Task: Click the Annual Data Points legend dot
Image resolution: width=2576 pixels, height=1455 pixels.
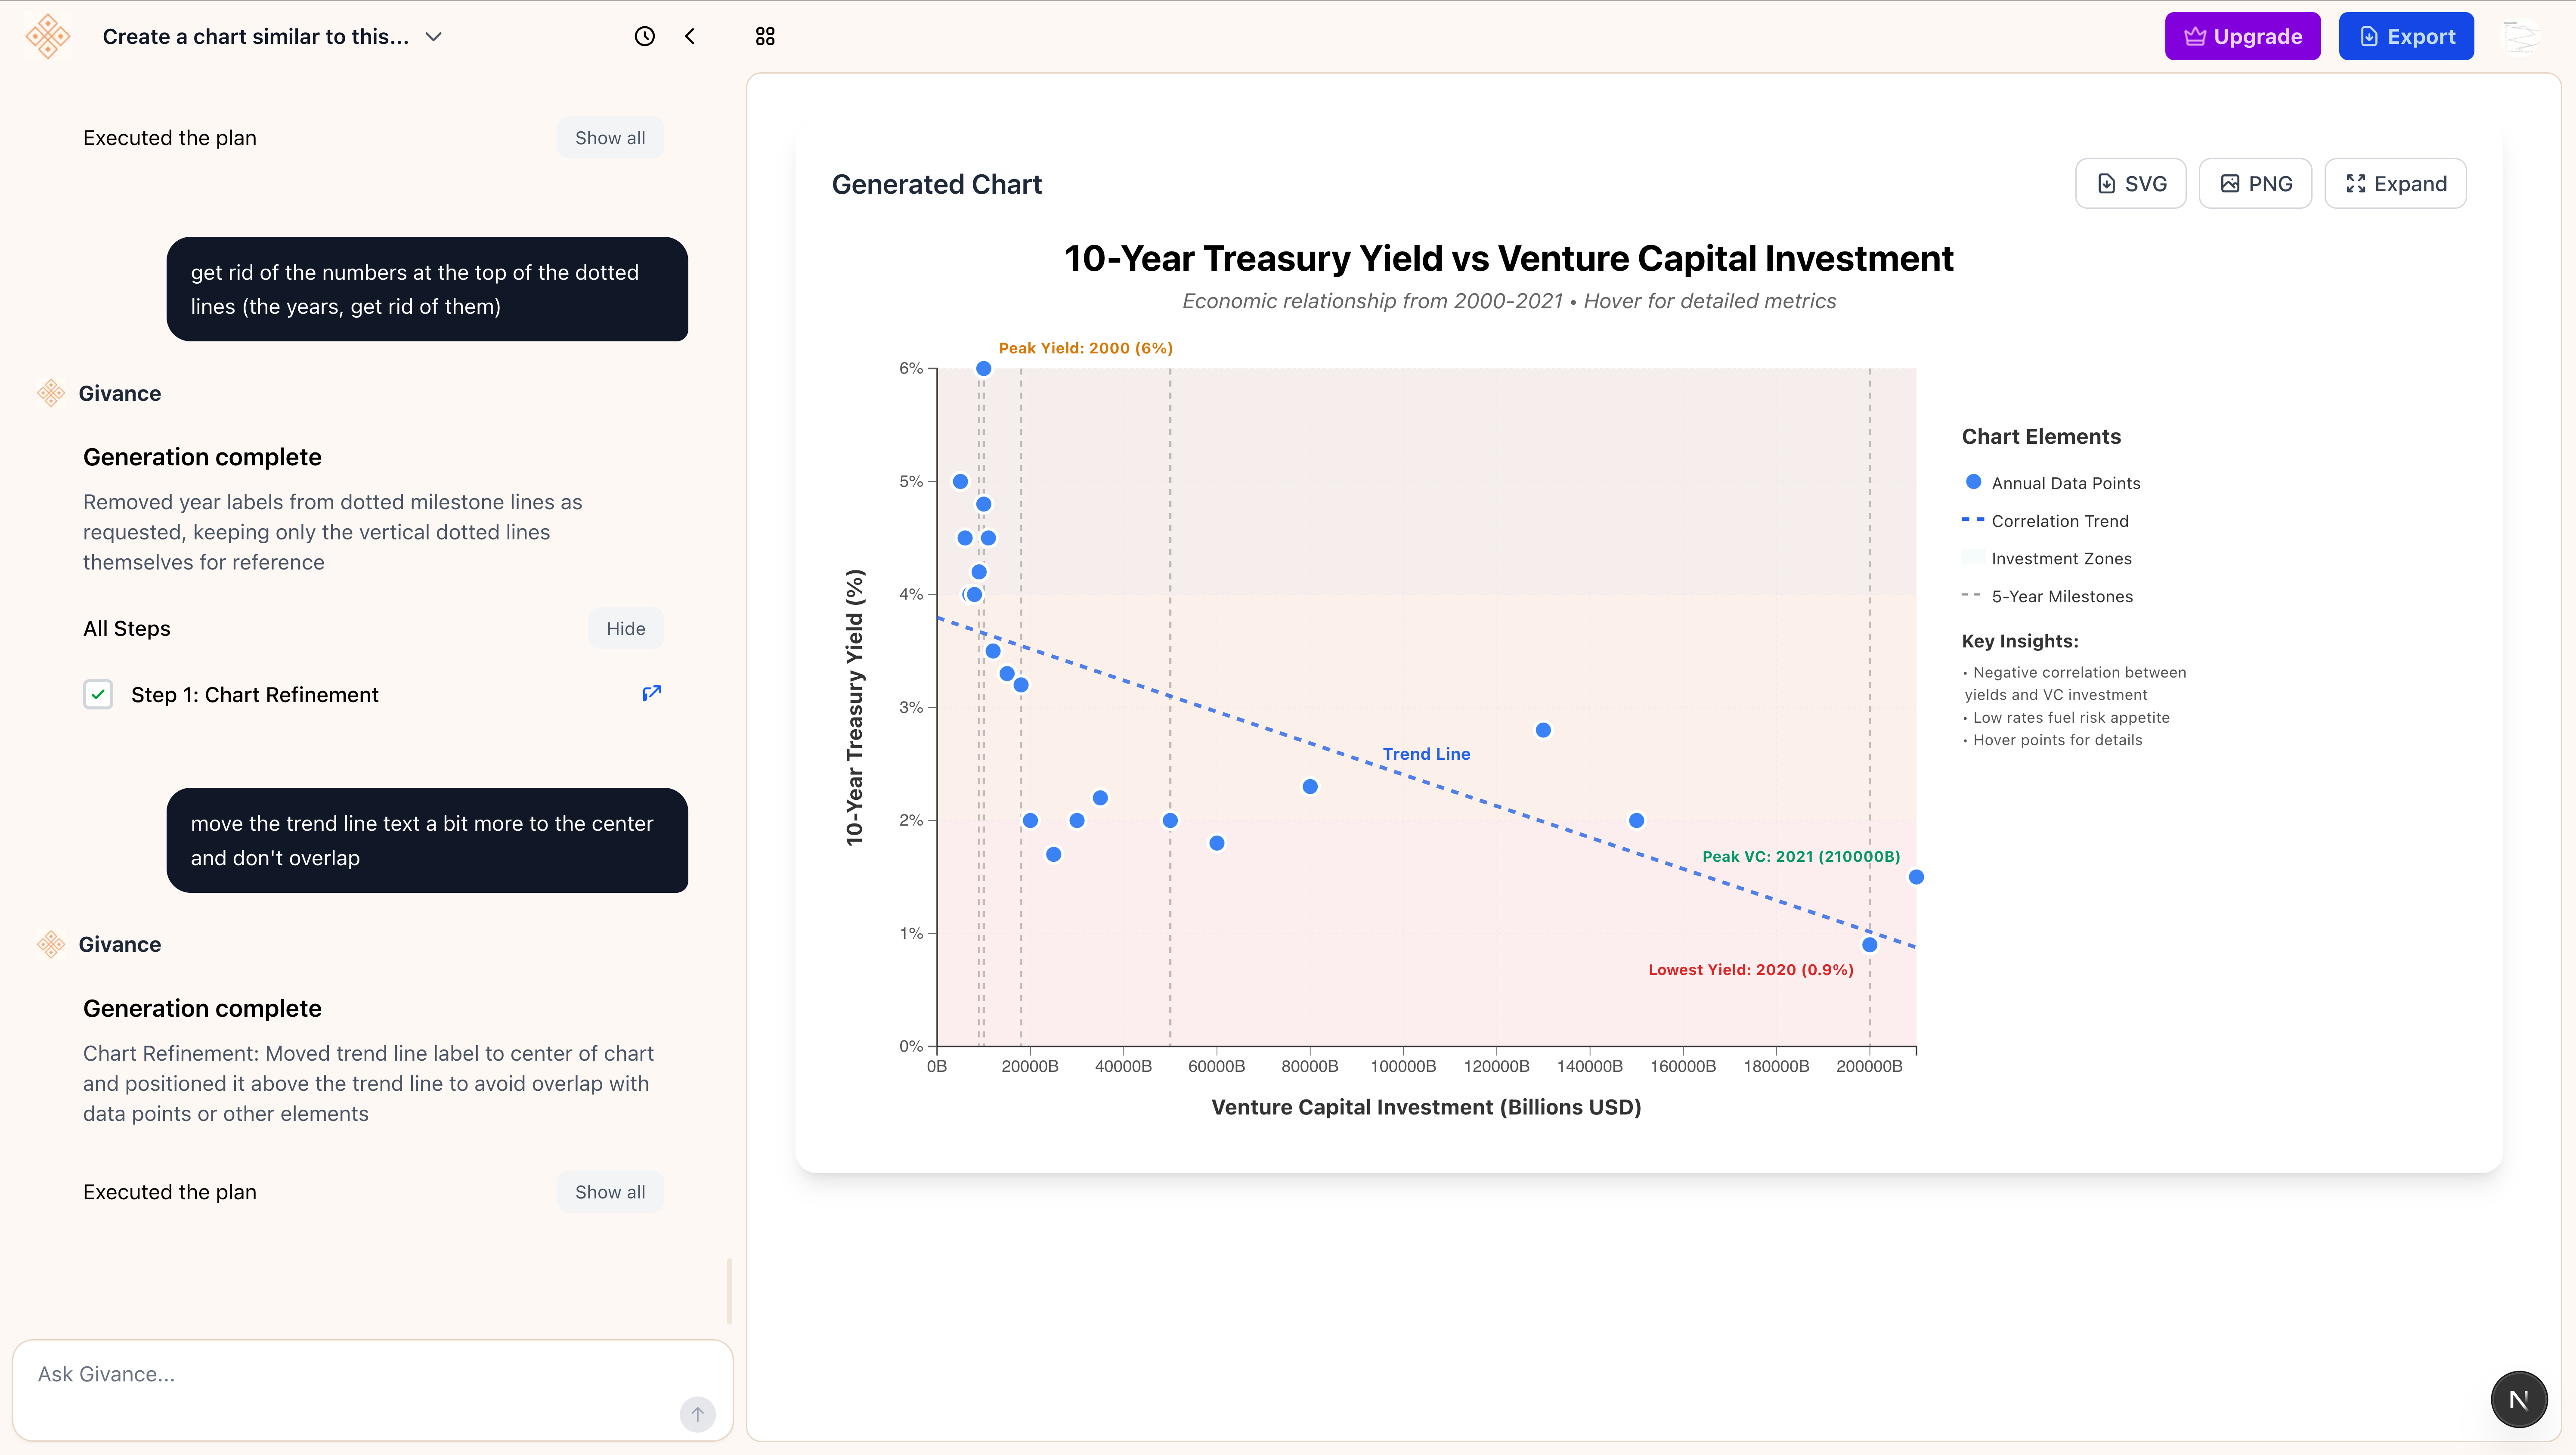Action: click(x=1973, y=482)
